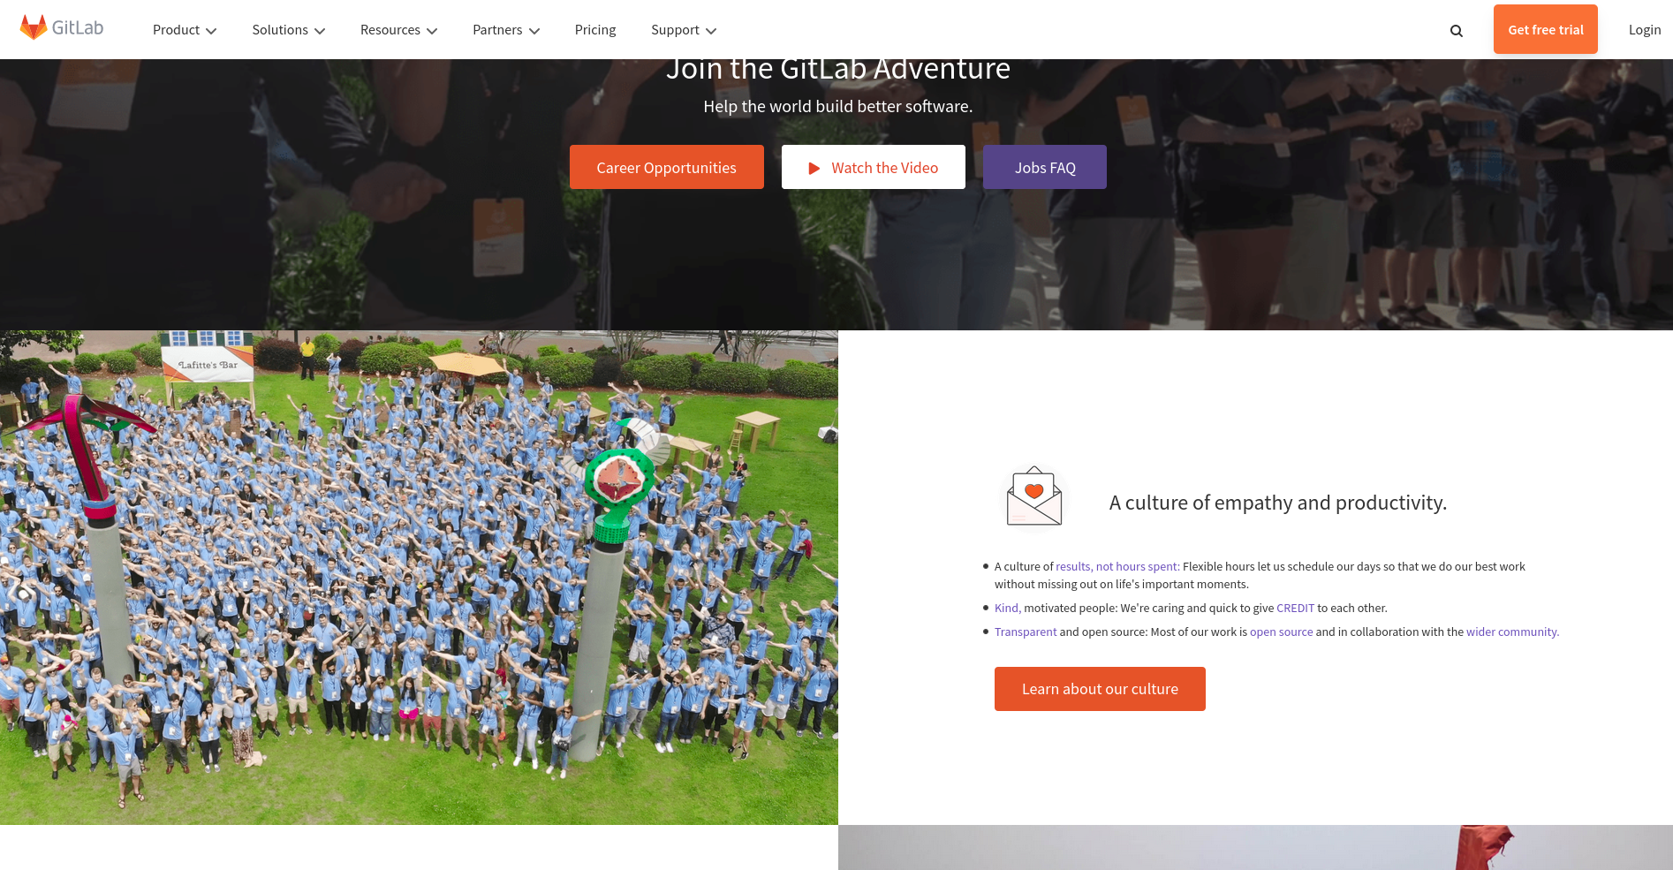Open the search magnifier icon
Screen dimensions: 1673x870
[x=1457, y=31]
